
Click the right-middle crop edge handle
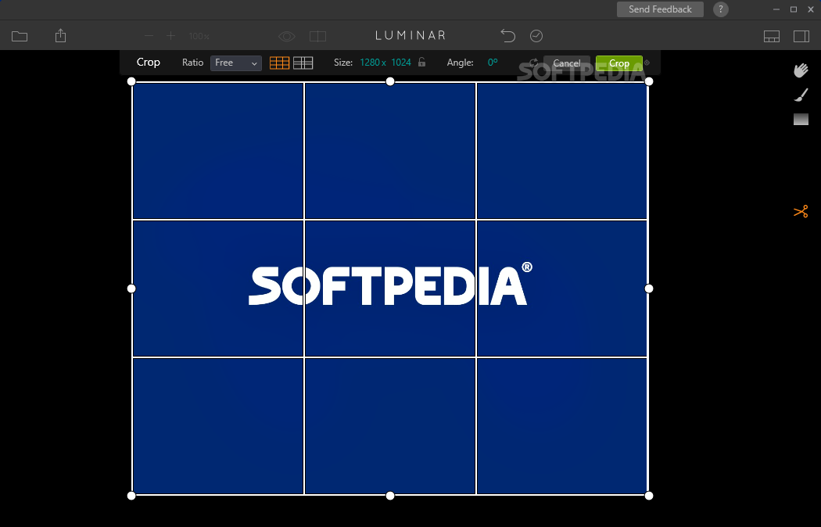(x=649, y=289)
